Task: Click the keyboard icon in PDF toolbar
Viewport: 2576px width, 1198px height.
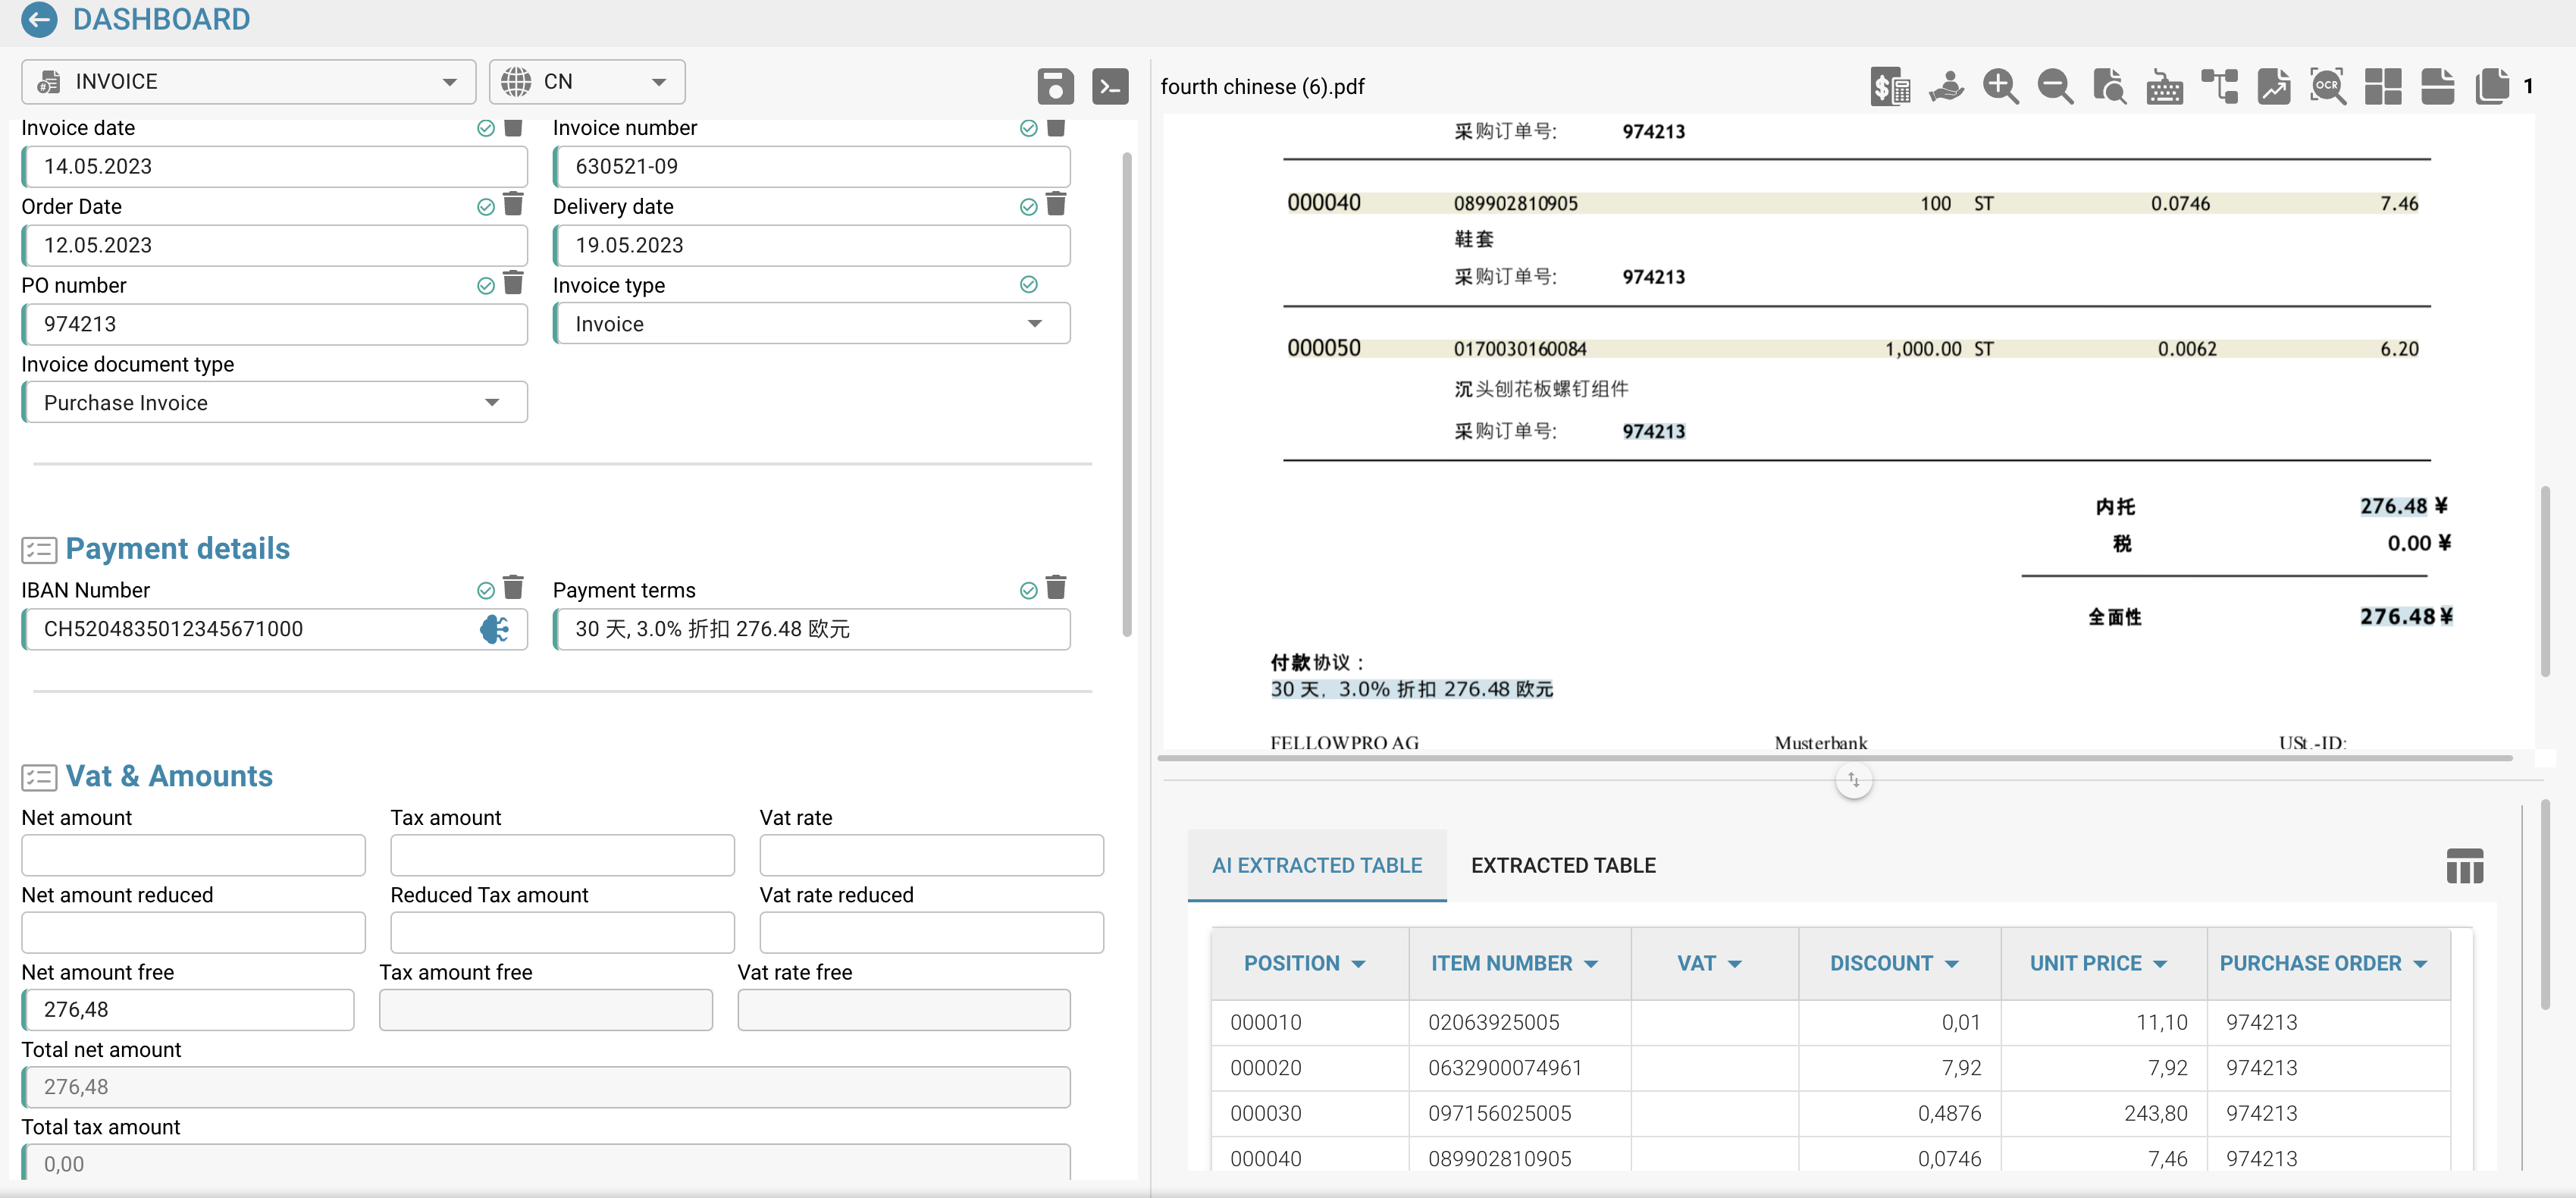Action: point(2164,87)
